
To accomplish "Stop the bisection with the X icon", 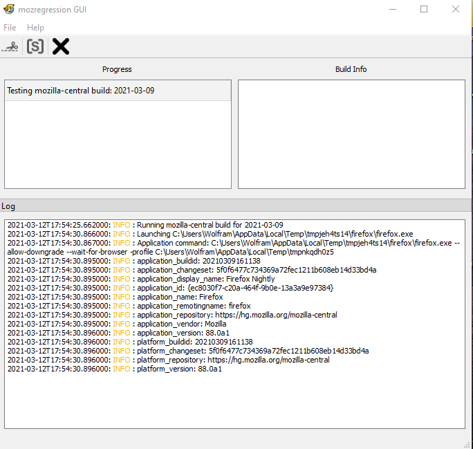I will pyautogui.click(x=61, y=46).
